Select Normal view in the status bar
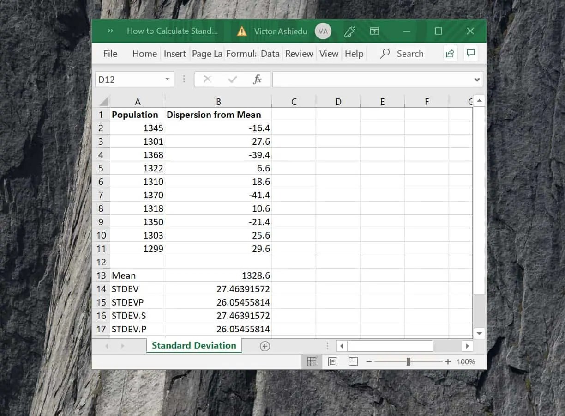Viewport: 565px width, 416px height. click(312, 361)
